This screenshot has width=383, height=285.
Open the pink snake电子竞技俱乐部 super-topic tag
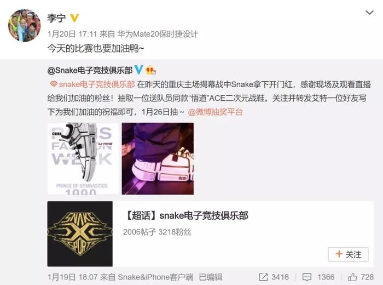pos(97,84)
